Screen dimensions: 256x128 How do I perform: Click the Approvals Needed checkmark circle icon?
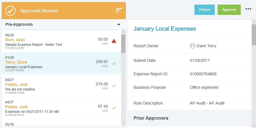(11, 11)
